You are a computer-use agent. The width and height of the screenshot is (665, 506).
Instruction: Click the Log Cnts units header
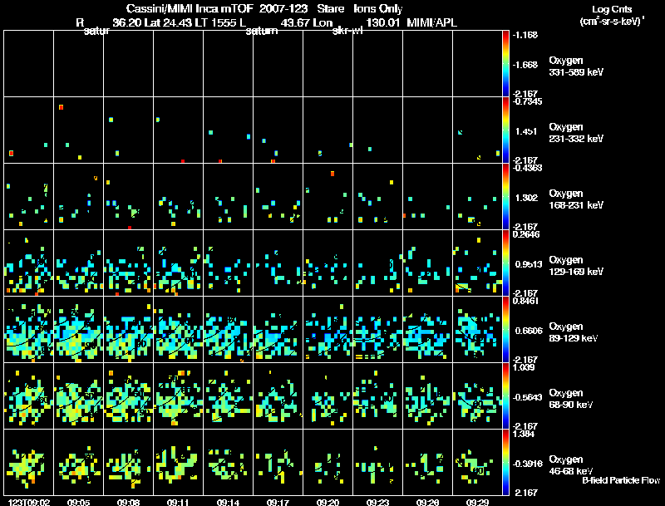click(x=612, y=15)
